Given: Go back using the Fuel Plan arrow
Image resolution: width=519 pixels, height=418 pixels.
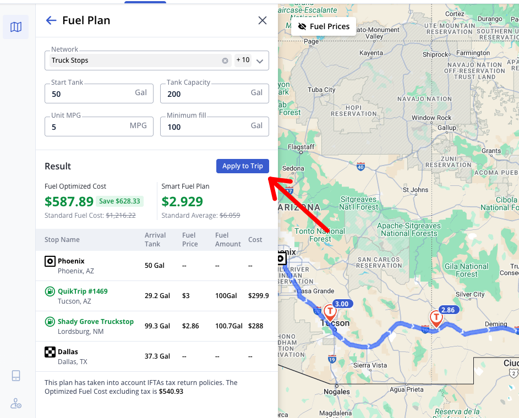Looking at the screenshot, I should click(x=51, y=20).
